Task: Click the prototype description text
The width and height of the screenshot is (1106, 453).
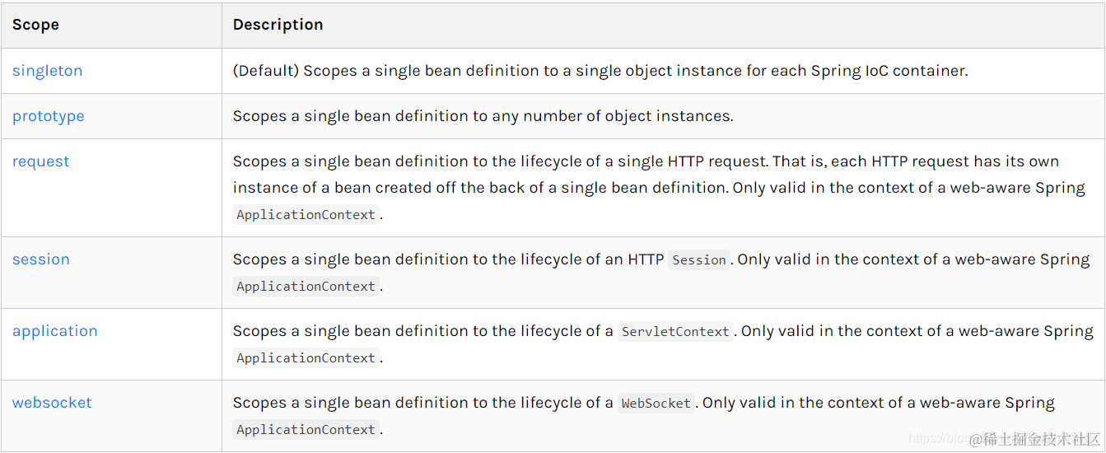Action: point(483,116)
